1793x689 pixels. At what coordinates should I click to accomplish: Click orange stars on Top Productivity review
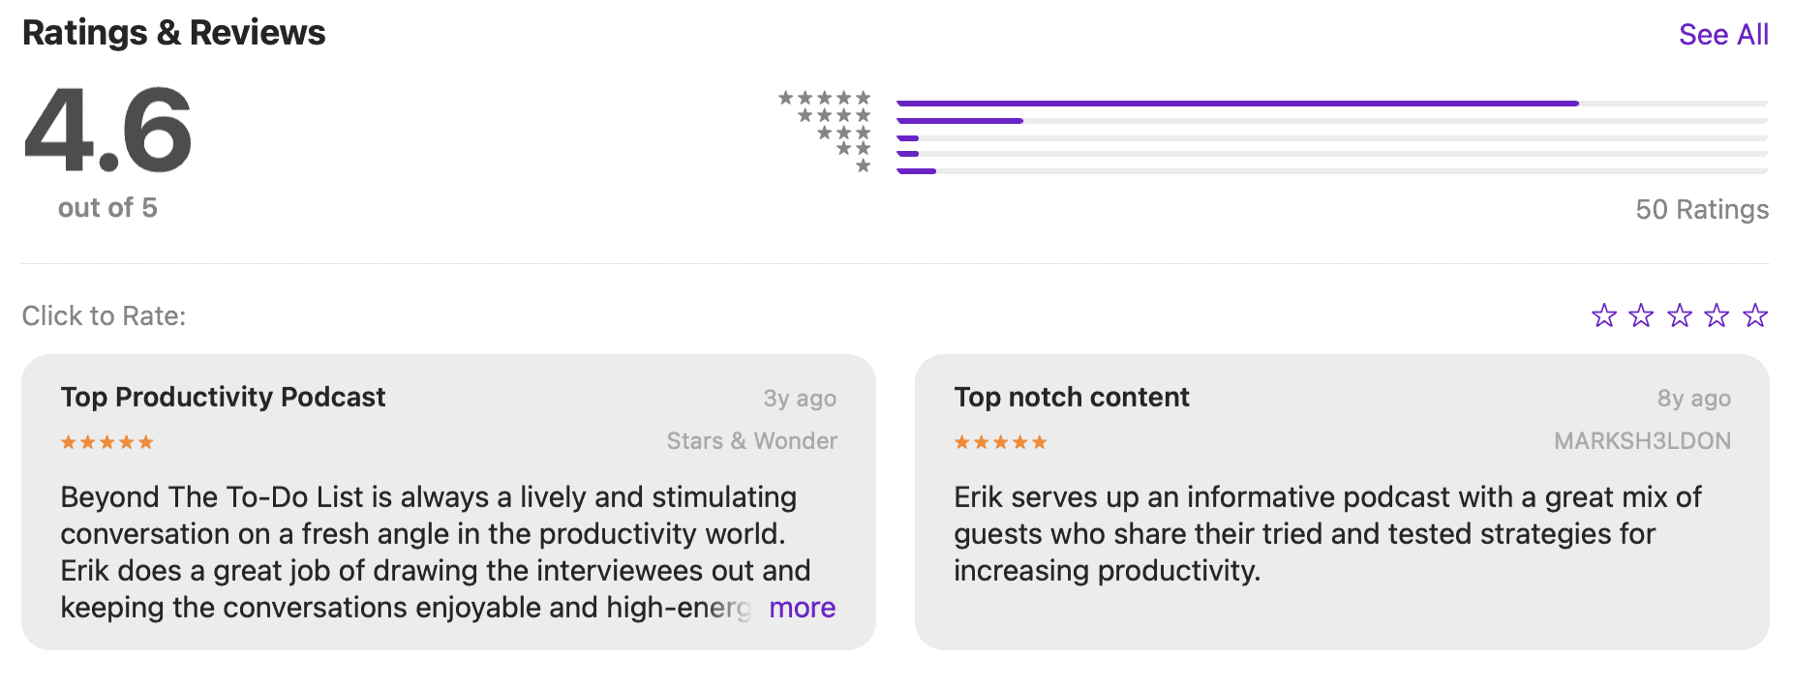(106, 442)
